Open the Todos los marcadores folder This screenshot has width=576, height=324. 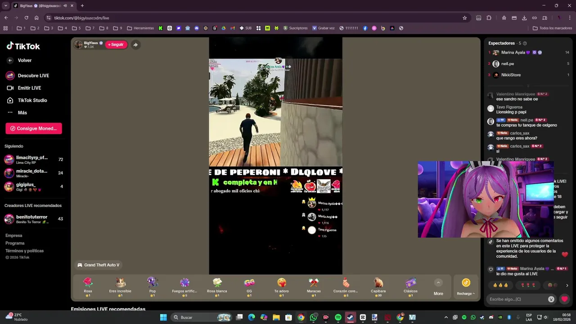click(552, 28)
